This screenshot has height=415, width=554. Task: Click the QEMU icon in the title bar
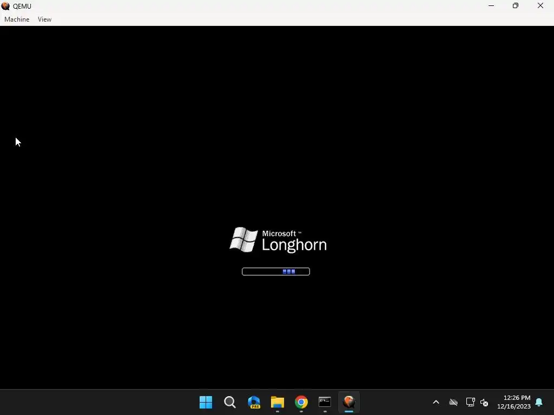point(5,6)
